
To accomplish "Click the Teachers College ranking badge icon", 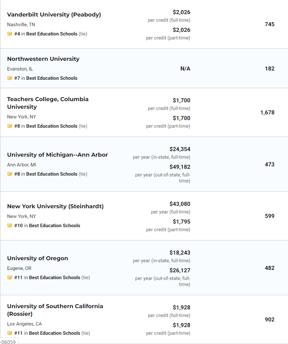I will click(x=10, y=126).
